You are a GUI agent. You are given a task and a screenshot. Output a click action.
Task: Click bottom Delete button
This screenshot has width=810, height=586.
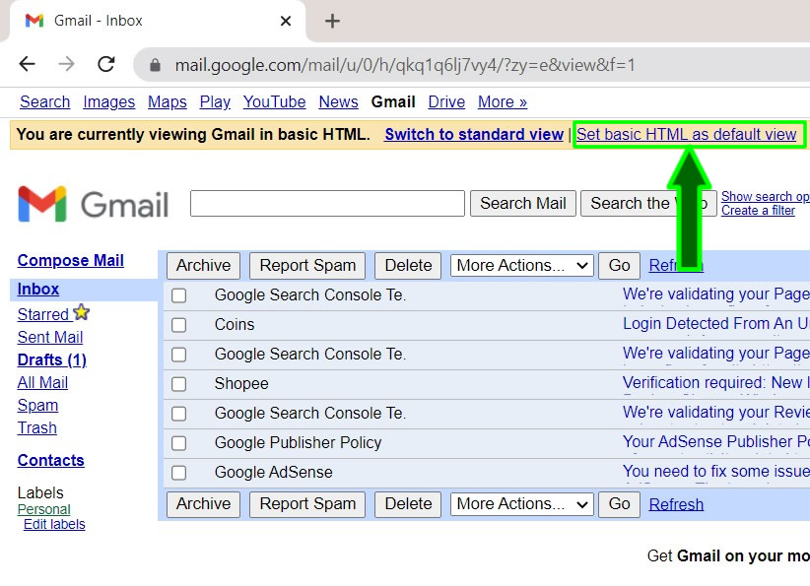408,504
